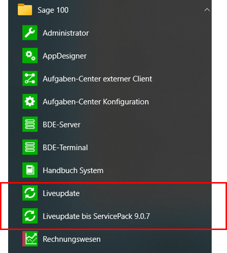Open the AppDesigner entry
The image size is (227, 253).
tap(110, 56)
